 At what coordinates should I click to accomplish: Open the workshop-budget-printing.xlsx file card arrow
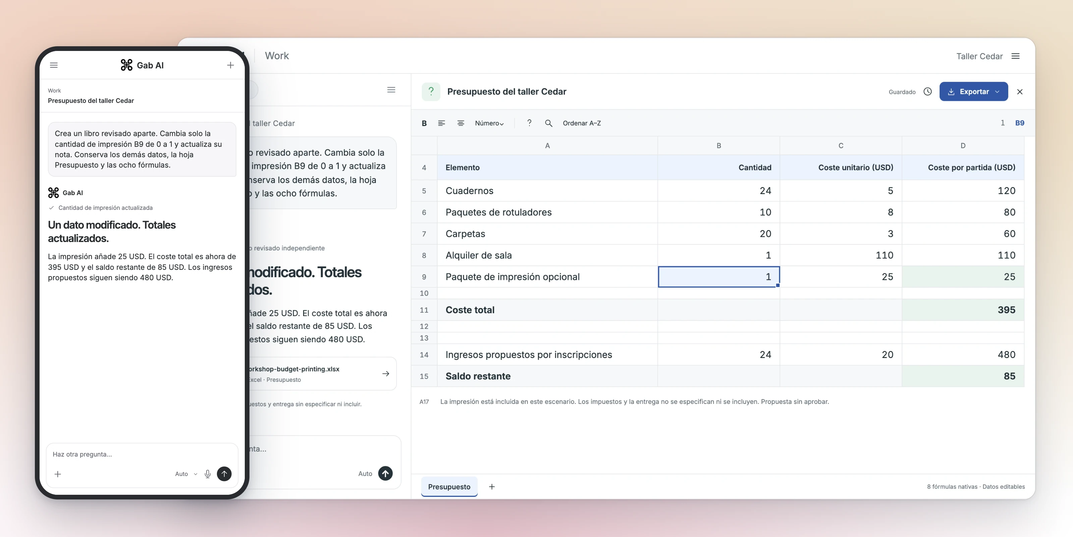[386, 374]
